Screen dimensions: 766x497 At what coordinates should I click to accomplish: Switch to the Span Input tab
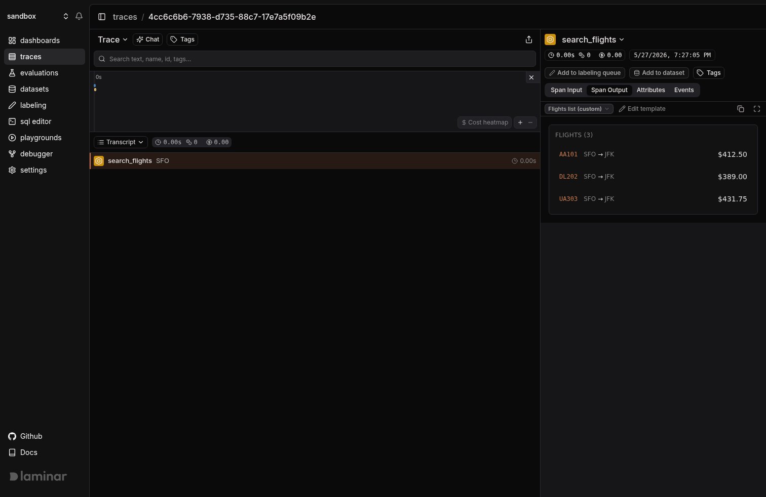[566, 90]
